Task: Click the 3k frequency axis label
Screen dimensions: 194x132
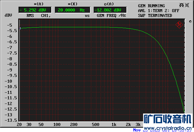Action: pyautogui.click(x=138, y=124)
